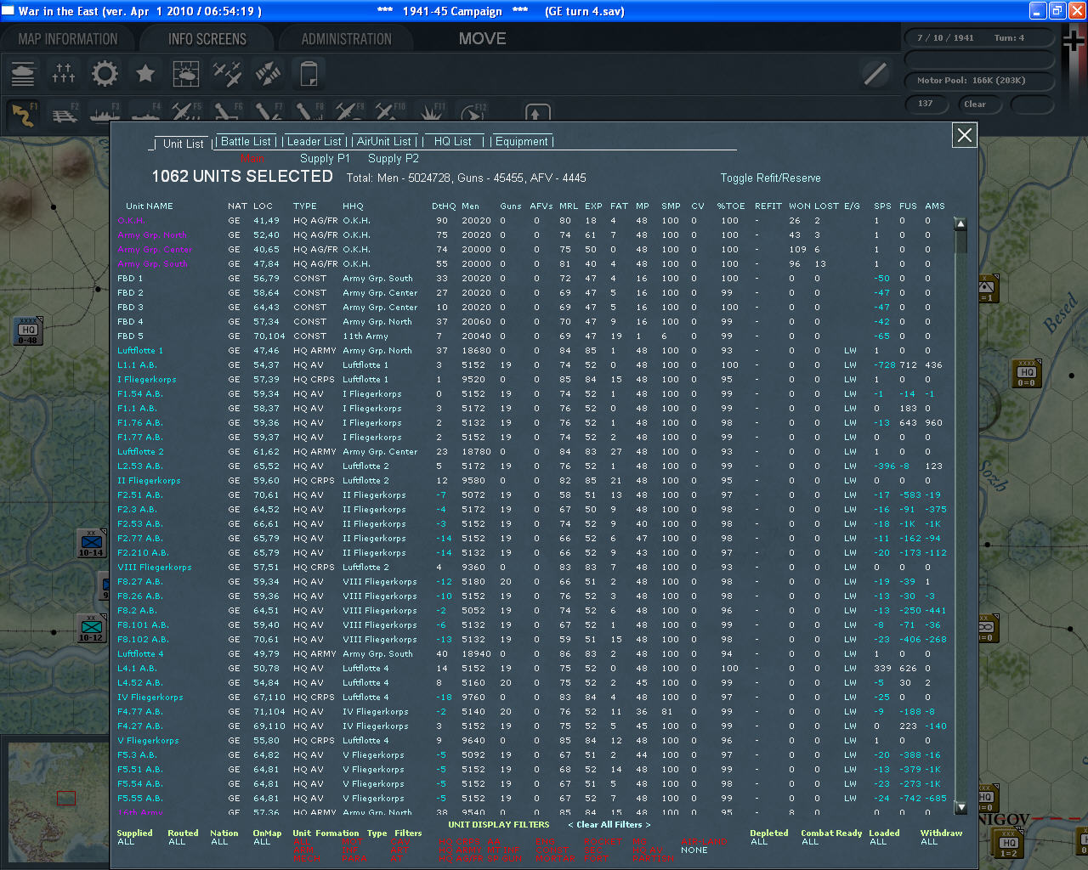Image resolution: width=1088 pixels, height=870 pixels.
Task: Select the HQ 0=0 counter on map
Action: coord(1027,373)
